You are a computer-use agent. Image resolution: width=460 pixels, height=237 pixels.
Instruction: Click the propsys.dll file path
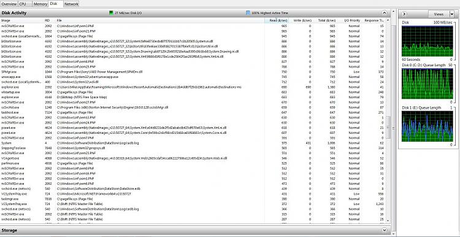[81, 148]
